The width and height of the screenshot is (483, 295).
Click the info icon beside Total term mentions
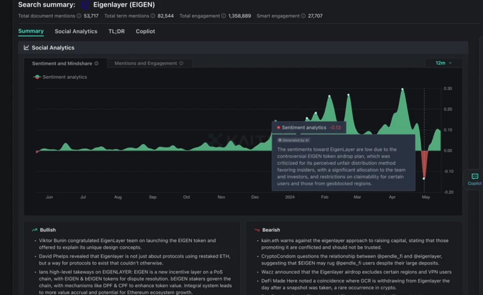coord(153,16)
